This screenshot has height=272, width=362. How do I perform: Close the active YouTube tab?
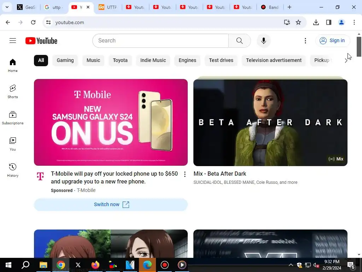[x=88, y=7]
